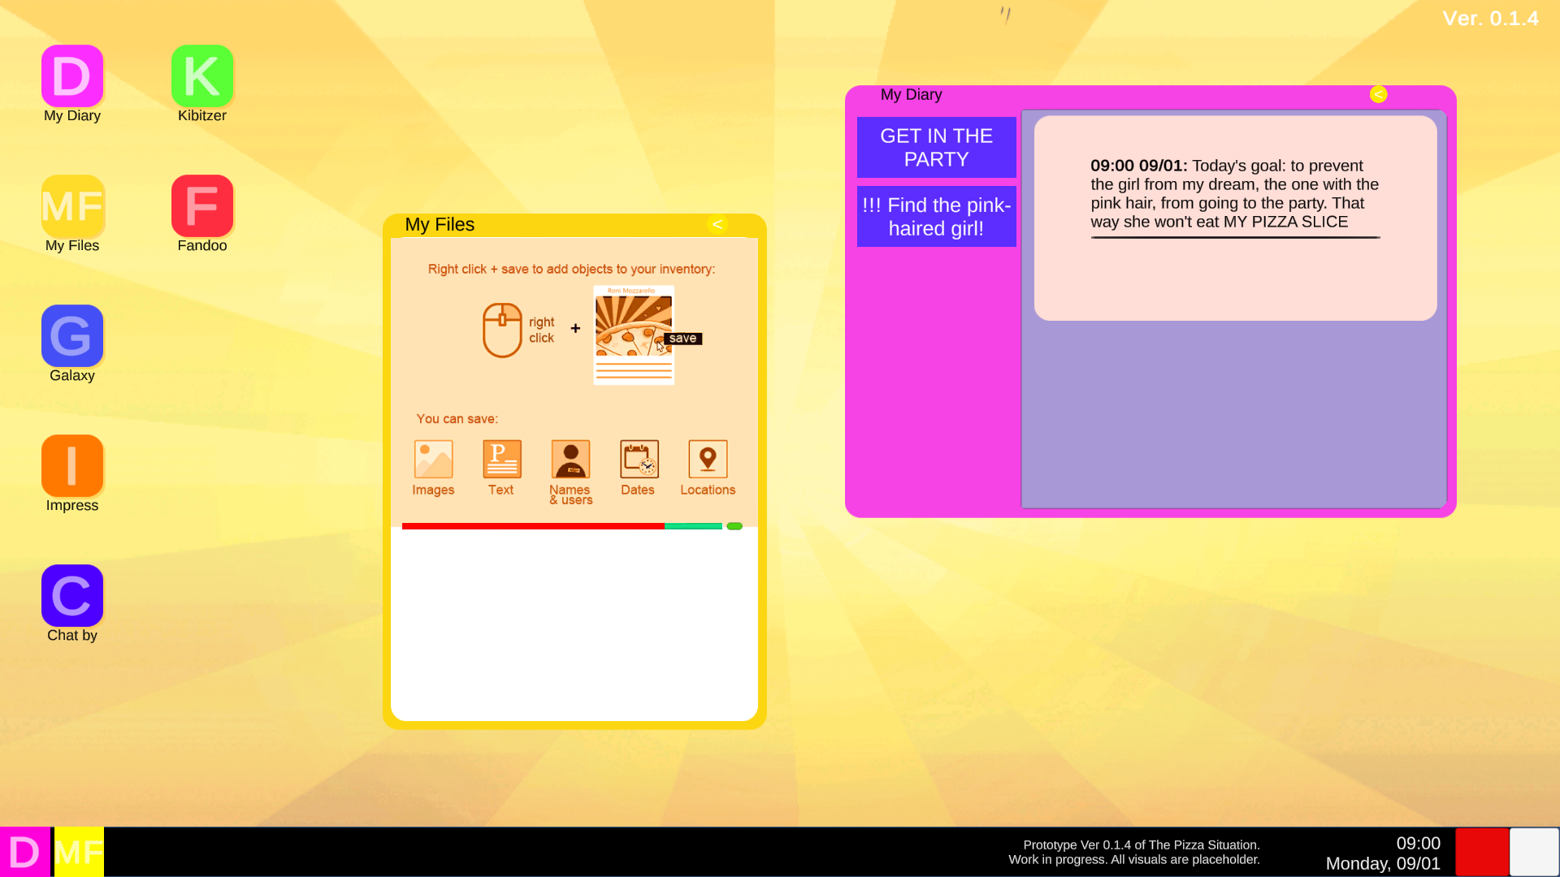The image size is (1560, 877).
Task: Switch to My Diary via taskbar D
Action: pos(25,852)
